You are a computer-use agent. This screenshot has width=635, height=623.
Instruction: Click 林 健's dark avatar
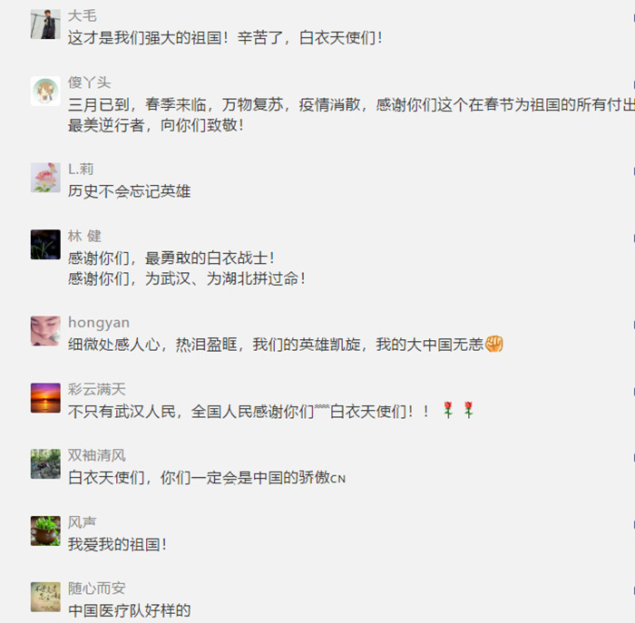tap(45, 245)
